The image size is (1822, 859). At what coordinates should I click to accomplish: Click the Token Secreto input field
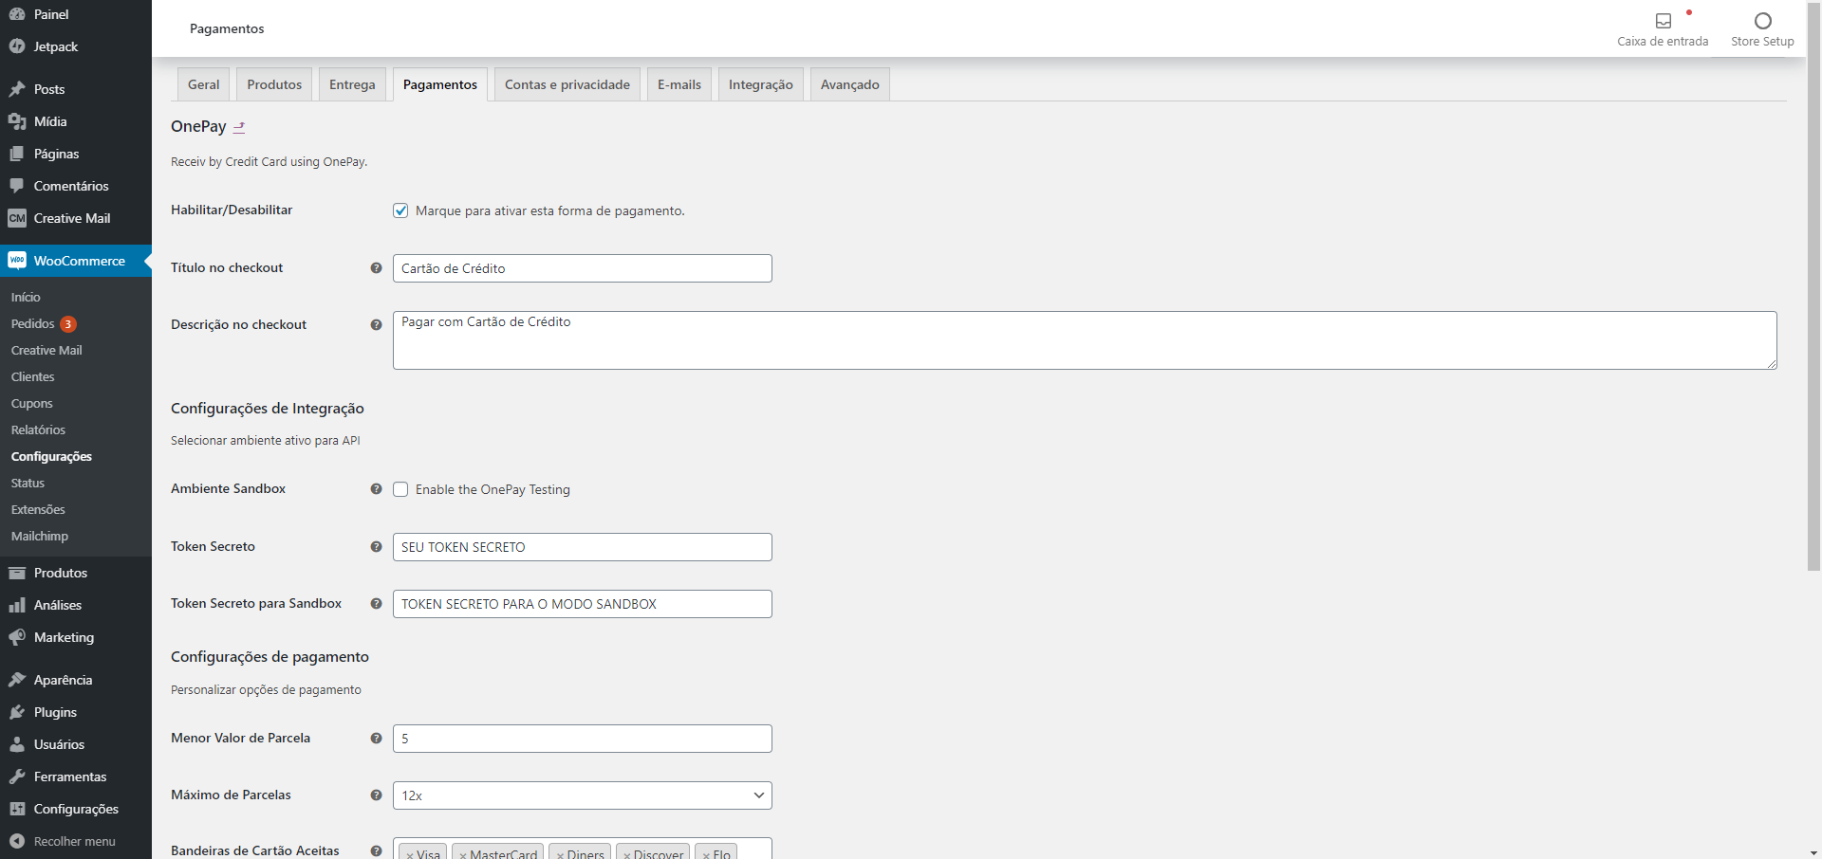pos(583,547)
